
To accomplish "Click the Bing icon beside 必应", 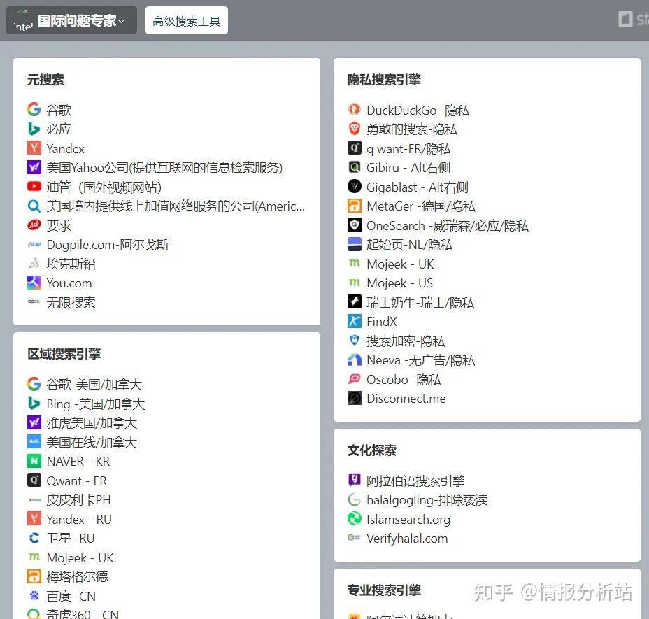I will coord(34,129).
